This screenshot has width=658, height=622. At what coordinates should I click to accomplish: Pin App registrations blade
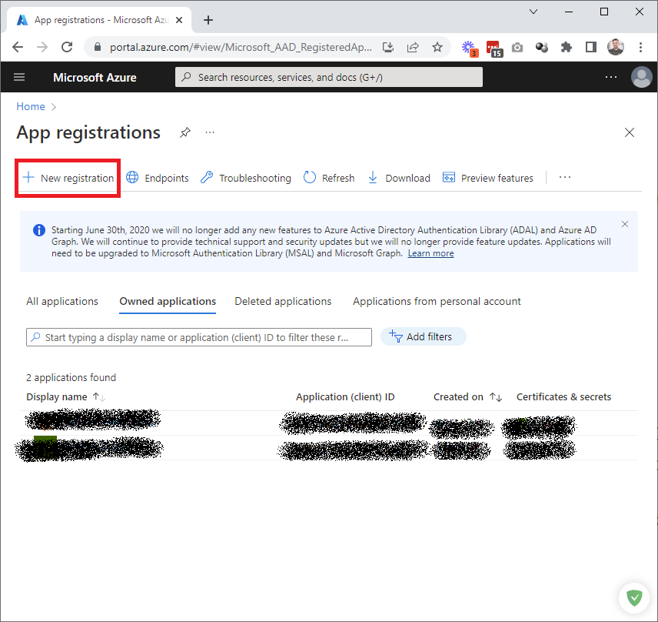[x=184, y=132]
